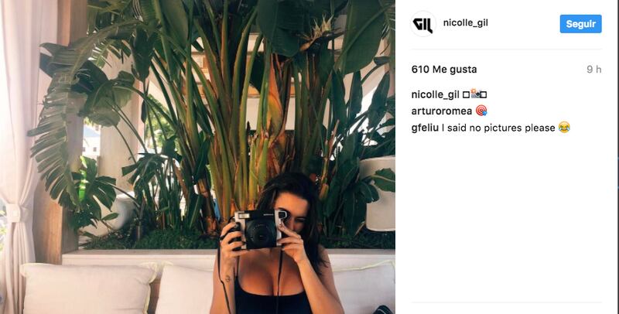Click the white cushion in the photo
The image size is (619, 314).
89,288
